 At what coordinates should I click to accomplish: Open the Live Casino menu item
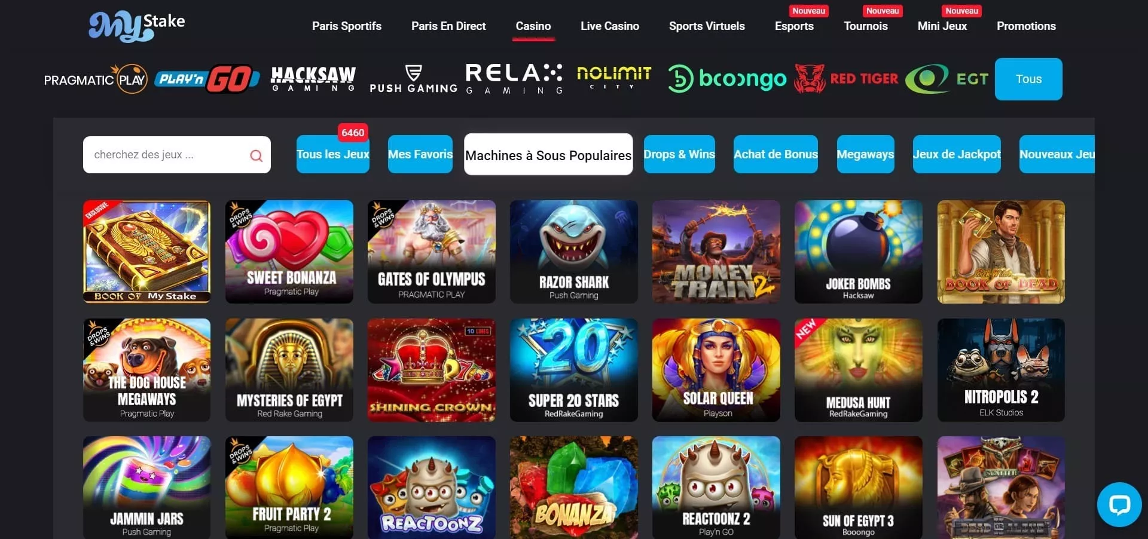coord(609,26)
